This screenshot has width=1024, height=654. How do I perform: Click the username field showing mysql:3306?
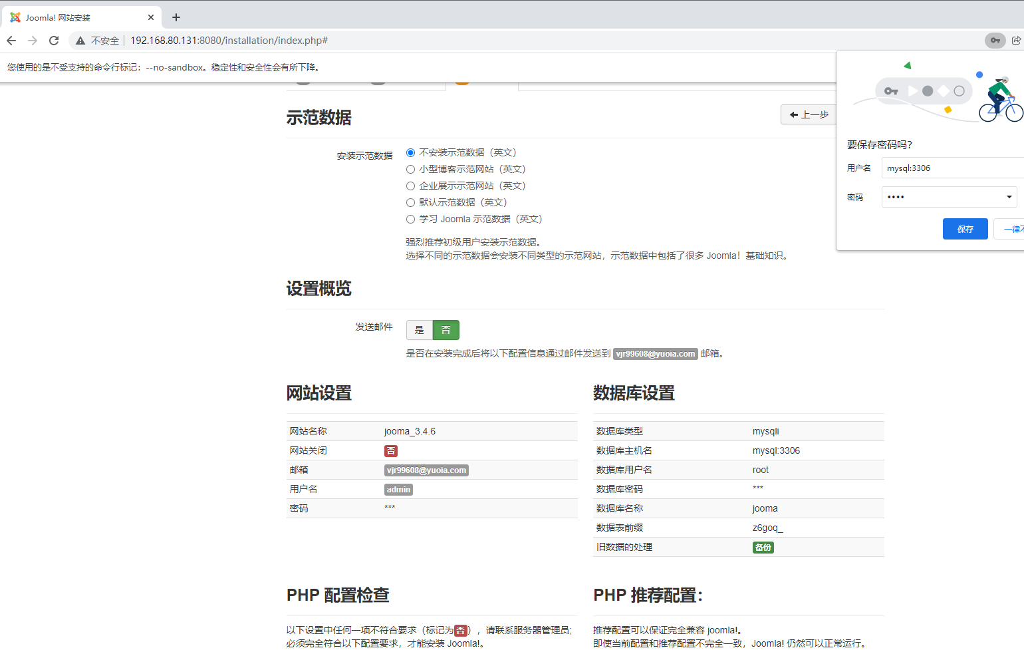click(953, 168)
